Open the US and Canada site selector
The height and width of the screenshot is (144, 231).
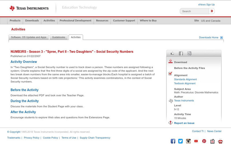tap(211, 21)
